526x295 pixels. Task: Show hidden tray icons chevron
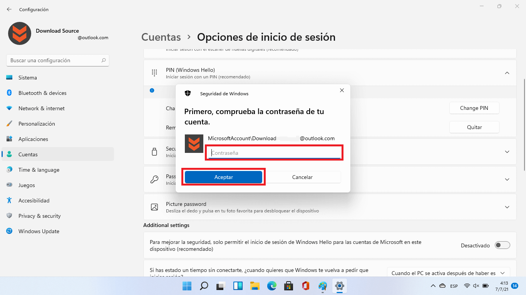pos(433,286)
